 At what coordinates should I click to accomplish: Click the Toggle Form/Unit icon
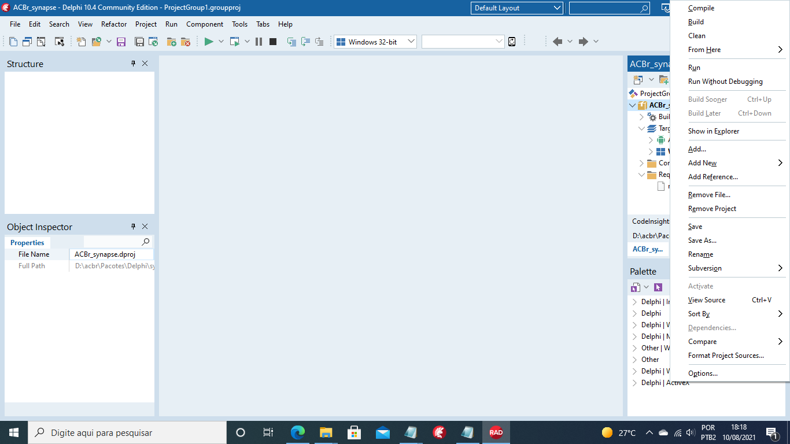pos(41,42)
